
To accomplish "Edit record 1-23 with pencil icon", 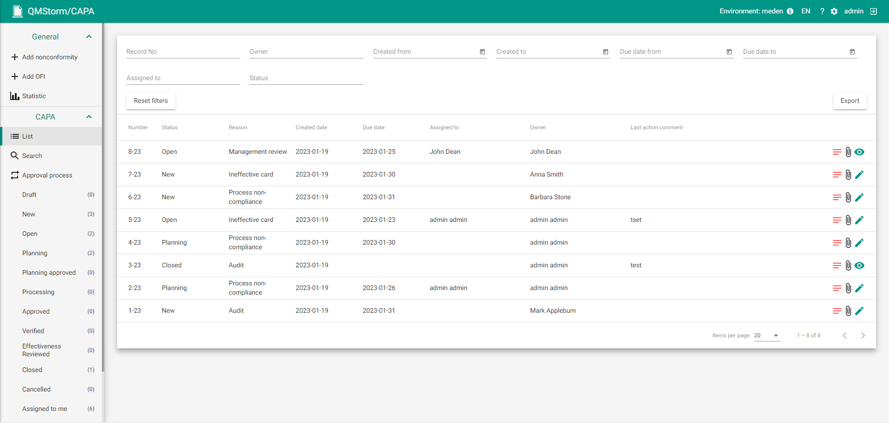I will click(859, 311).
